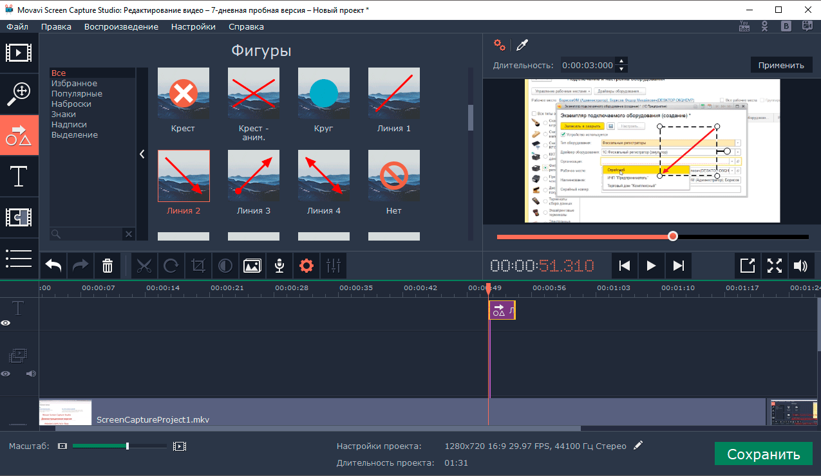821x476 pixels.
Task: Toggle visibility of the overlay video track
Action: pos(6,373)
